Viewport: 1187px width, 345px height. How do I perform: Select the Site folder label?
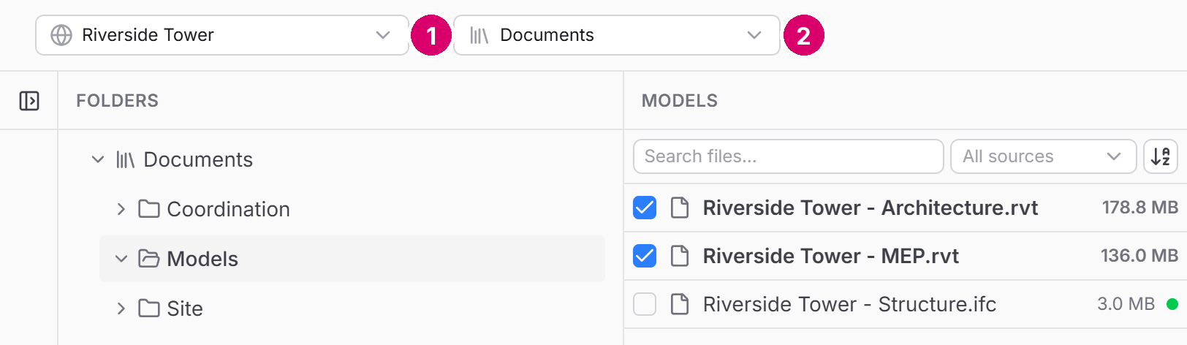(185, 308)
